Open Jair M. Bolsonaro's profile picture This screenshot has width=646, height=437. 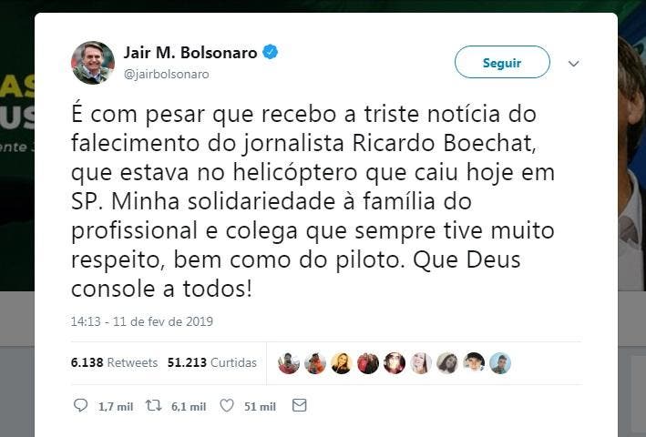(93, 63)
